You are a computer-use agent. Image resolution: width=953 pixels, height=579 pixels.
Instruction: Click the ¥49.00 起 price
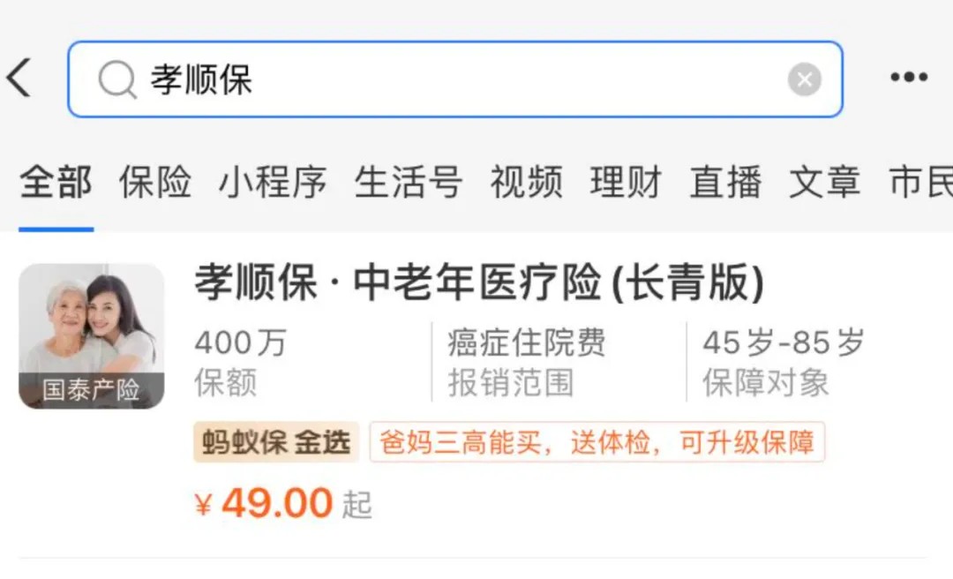pyautogui.click(x=283, y=504)
